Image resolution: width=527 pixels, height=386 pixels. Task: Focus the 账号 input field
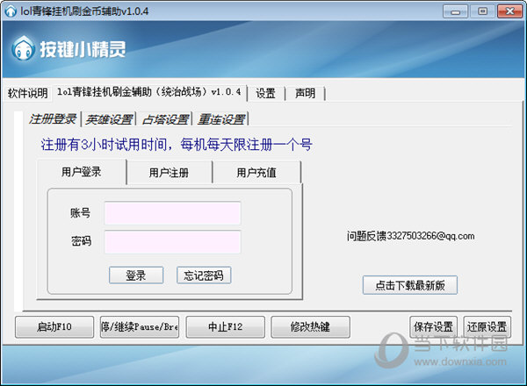point(173,213)
